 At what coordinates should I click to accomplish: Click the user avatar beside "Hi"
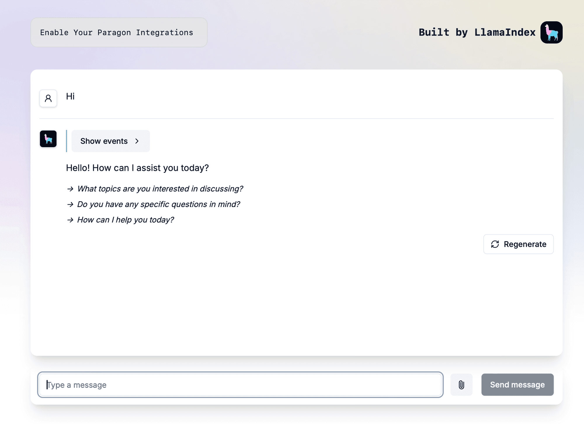(x=48, y=98)
